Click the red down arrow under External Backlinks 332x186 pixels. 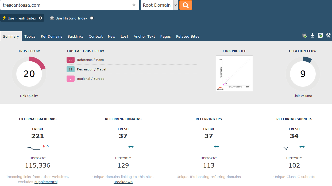click(x=44, y=146)
